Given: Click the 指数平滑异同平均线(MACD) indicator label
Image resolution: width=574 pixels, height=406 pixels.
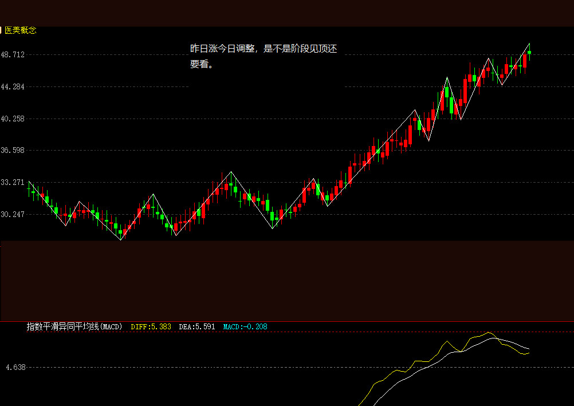Looking at the screenshot, I should click(x=74, y=327).
